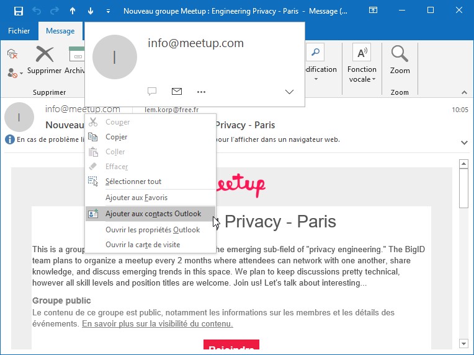This screenshot has width=474, height=355.
Task: Go to previous item with up arrow
Action: coord(73,11)
